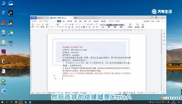Open File Explorer from taskbar
This screenshot has width=182, height=104.
pyautogui.click(x=16, y=102)
